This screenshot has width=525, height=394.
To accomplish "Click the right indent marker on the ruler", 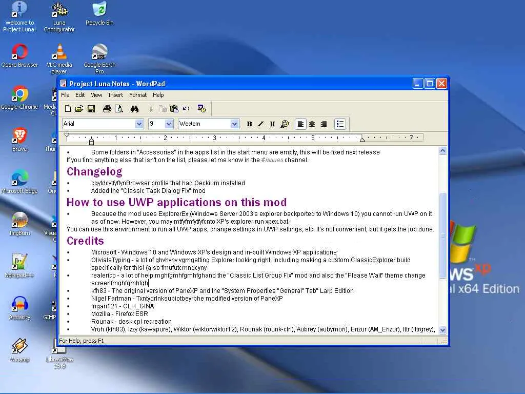I will tap(362, 140).
